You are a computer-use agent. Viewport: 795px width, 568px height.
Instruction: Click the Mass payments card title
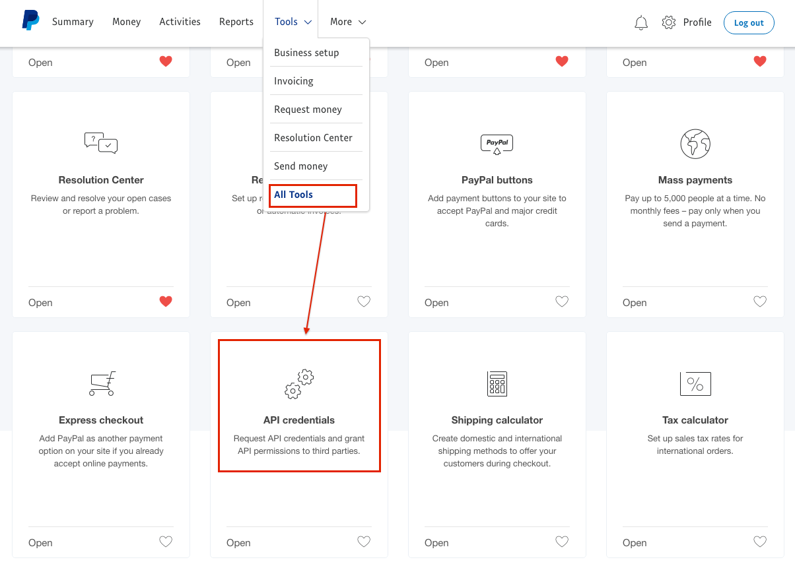click(695, 180)
